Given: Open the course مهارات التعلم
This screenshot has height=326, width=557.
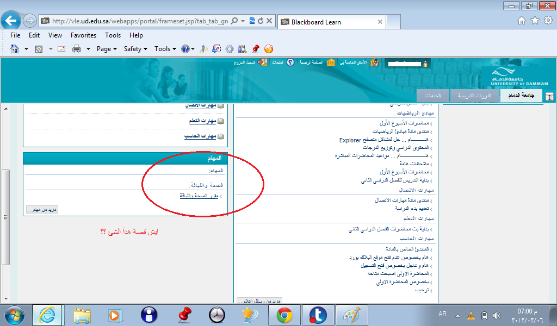Looking at the screenshot, I should [202, 121].
